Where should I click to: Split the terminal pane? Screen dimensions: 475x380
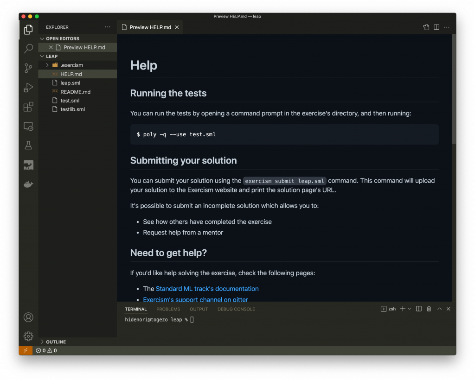[419, 309]
